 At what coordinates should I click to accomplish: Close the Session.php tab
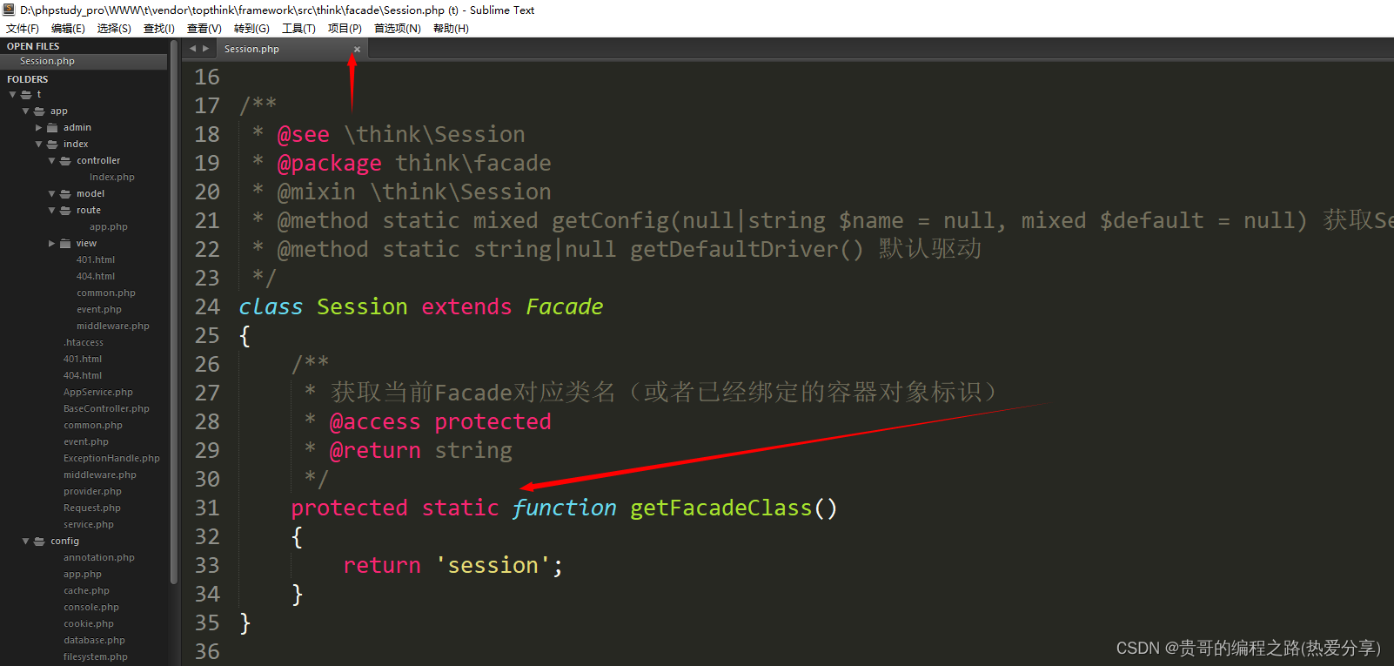click(x=357, y=50)
